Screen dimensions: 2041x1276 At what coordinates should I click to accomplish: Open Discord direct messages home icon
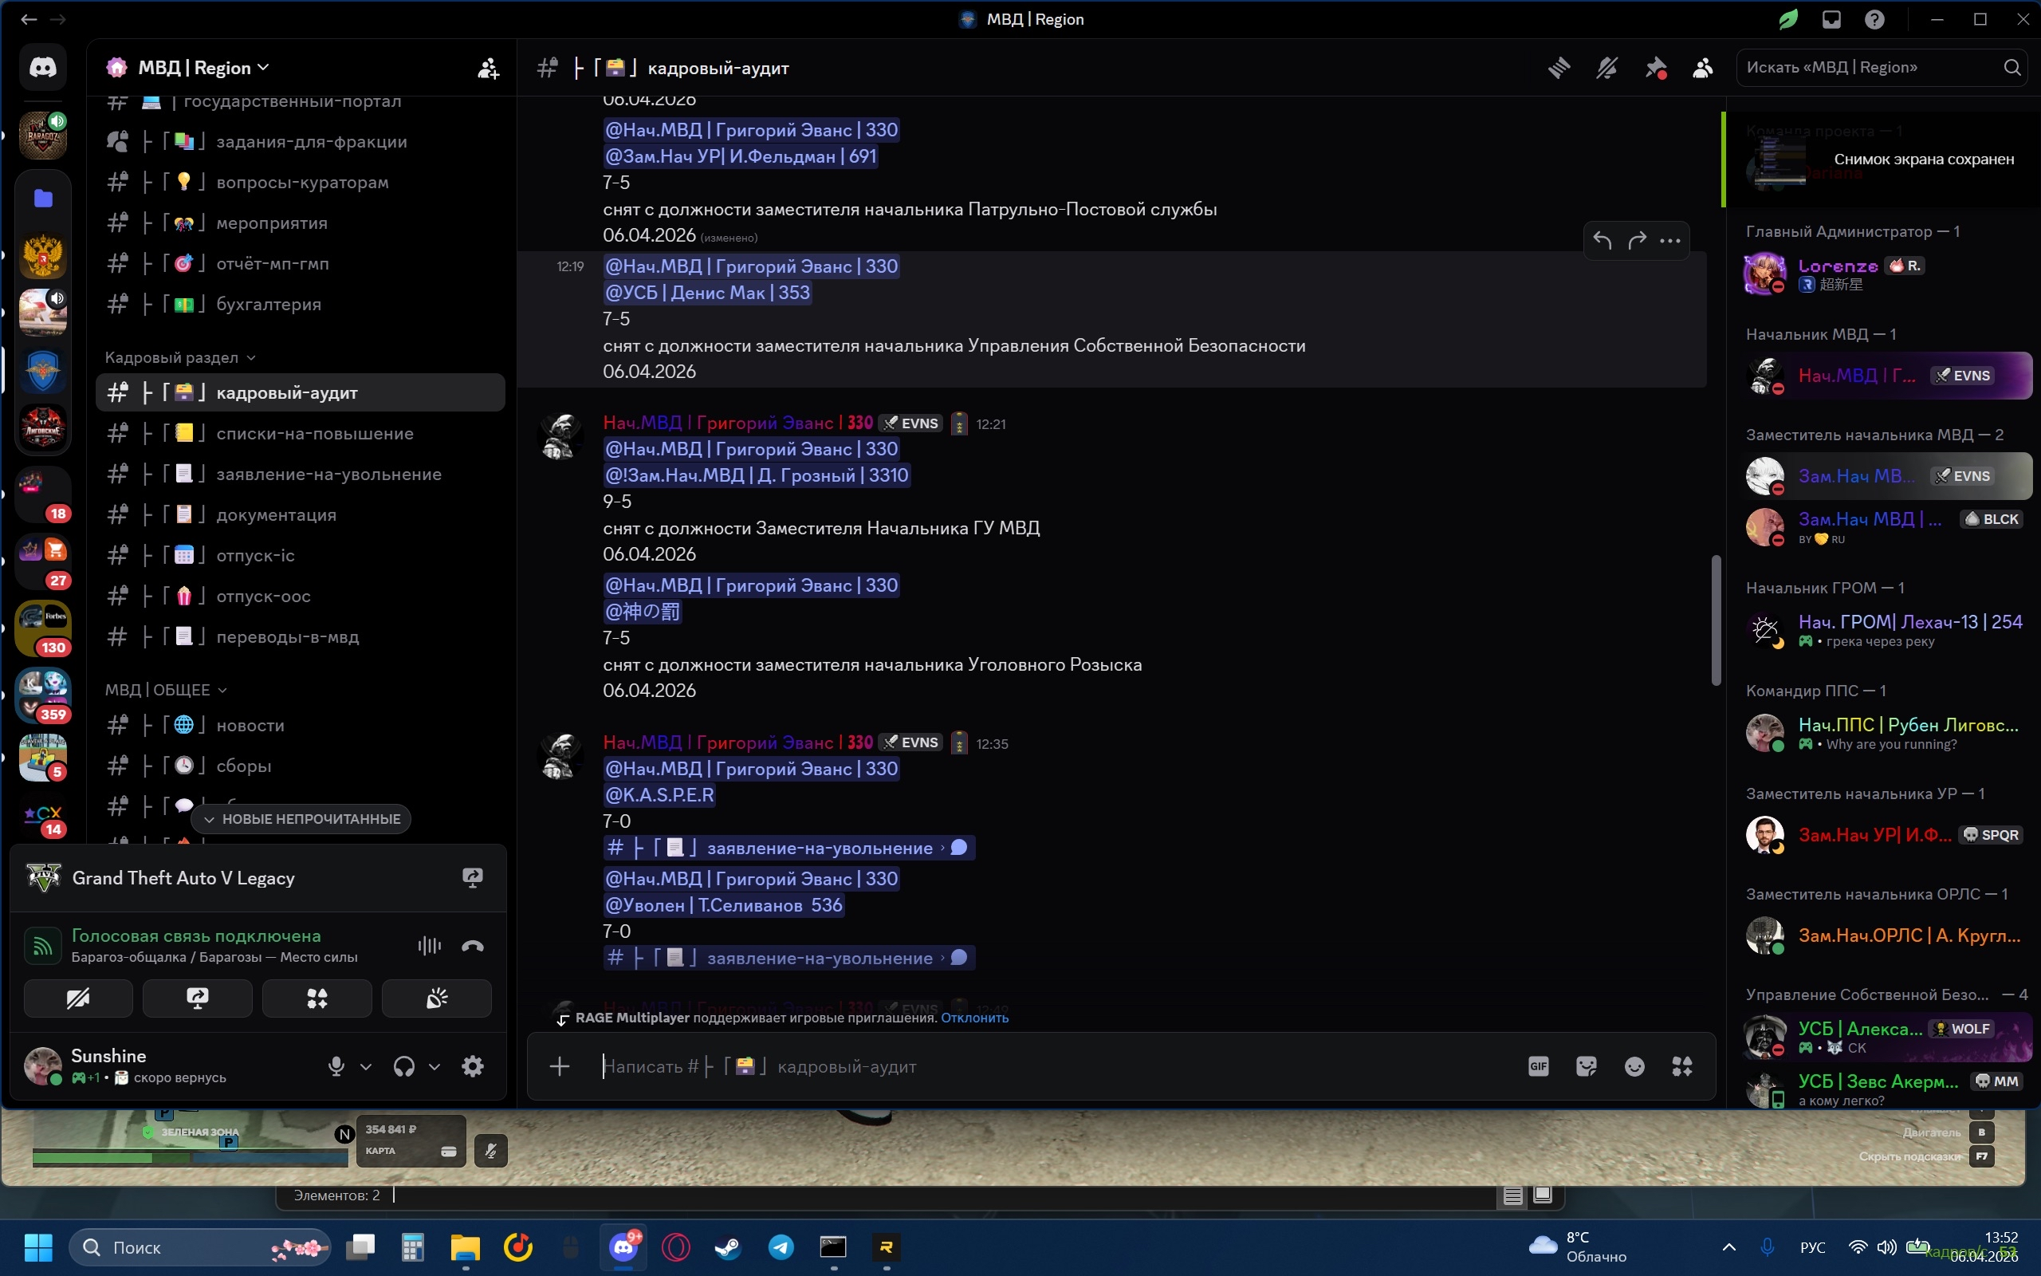pos(43,67)
